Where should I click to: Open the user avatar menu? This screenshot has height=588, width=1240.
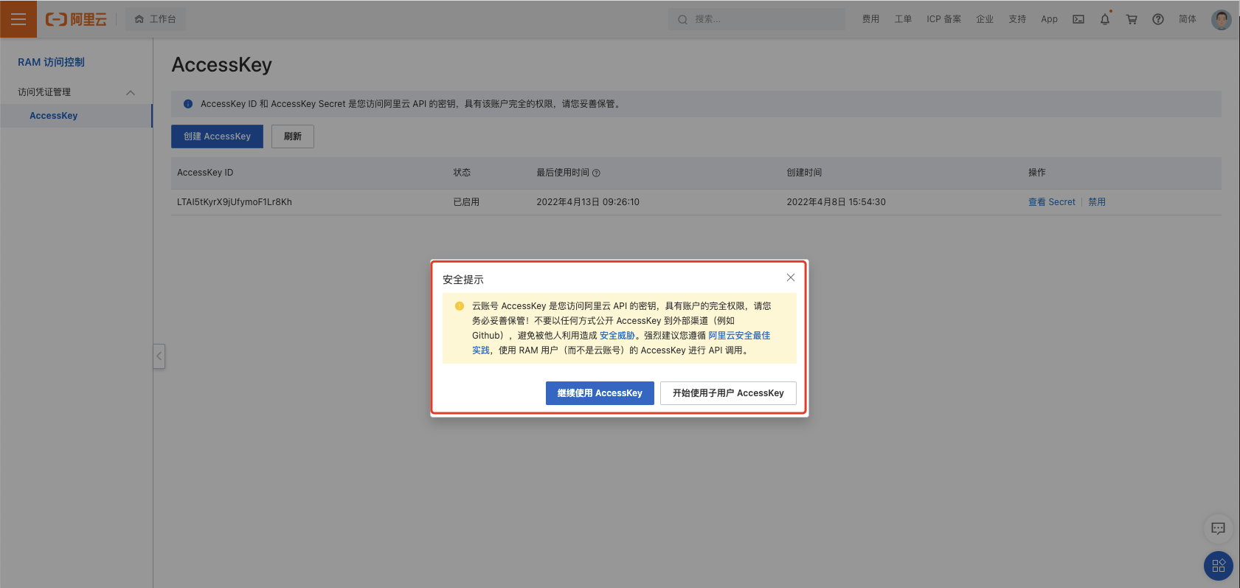[1222, 19]
